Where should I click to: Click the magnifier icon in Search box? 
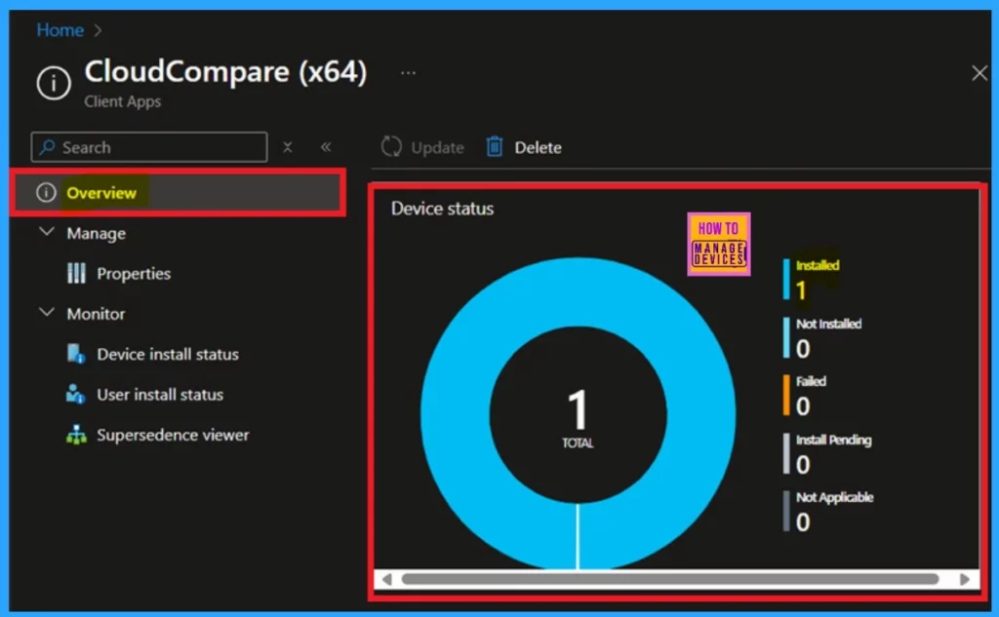tap(47, 147)
